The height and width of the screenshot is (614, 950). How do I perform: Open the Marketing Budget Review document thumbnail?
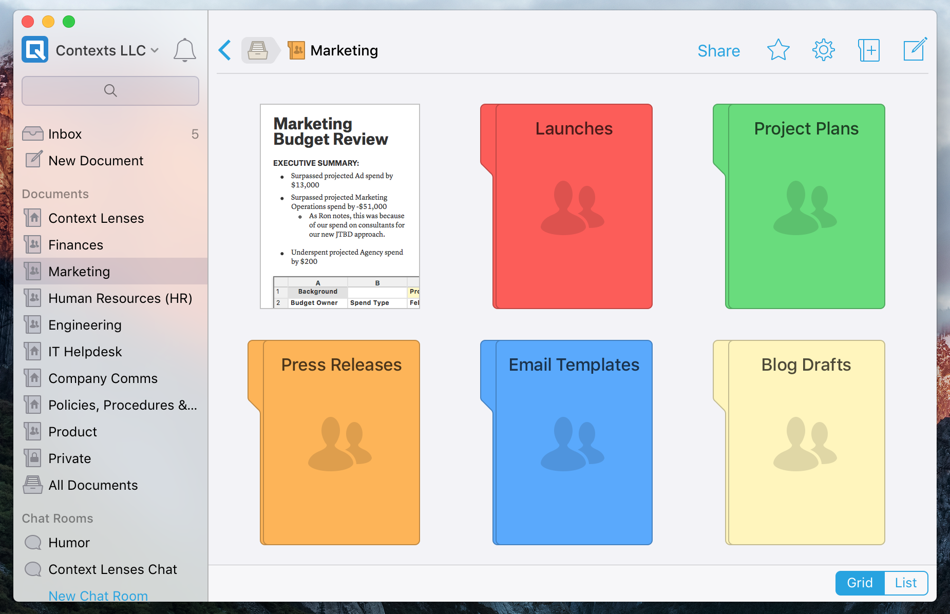click(x=340, y=206)
